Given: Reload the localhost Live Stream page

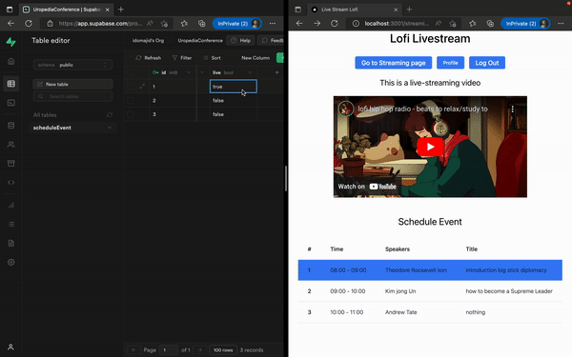Looking at the screenshot, I should (335, 24).
